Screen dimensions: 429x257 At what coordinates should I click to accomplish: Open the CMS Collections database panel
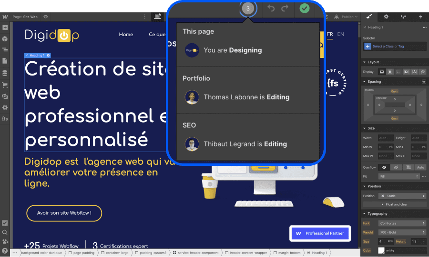point(5,73)
